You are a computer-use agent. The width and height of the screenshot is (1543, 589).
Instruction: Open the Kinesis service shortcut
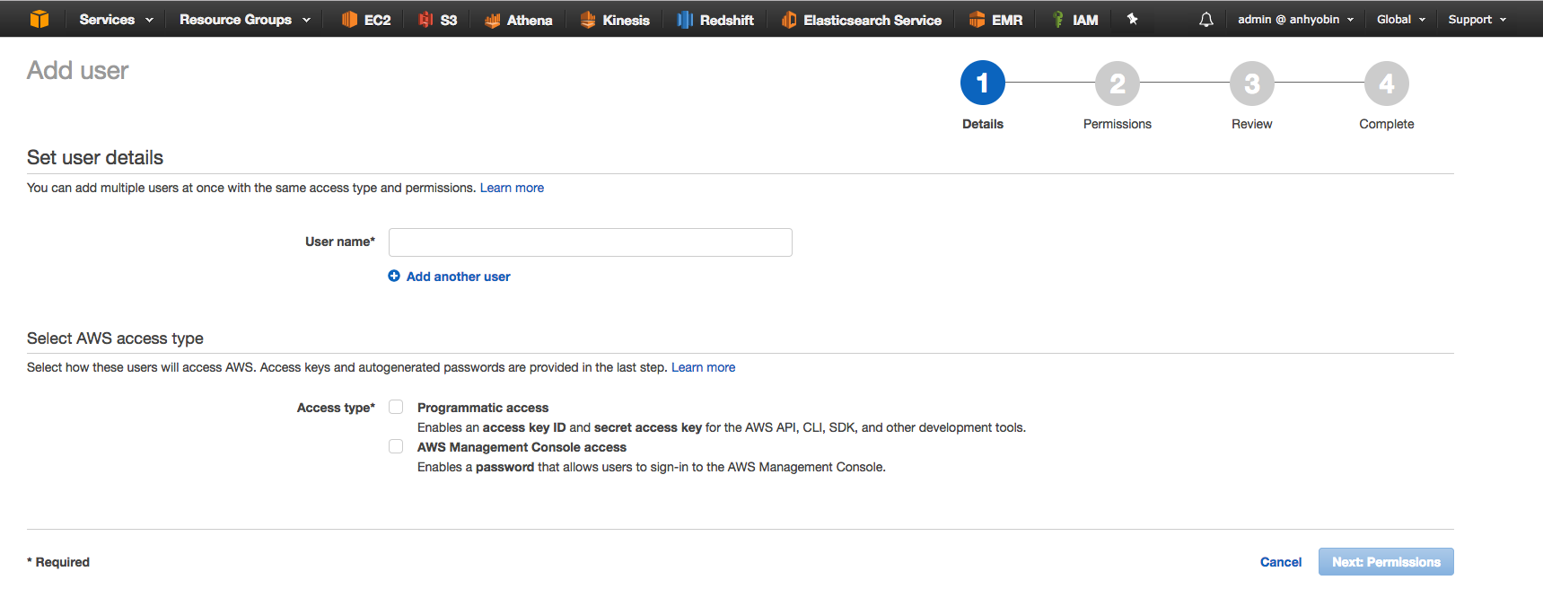tap(615, 20)
